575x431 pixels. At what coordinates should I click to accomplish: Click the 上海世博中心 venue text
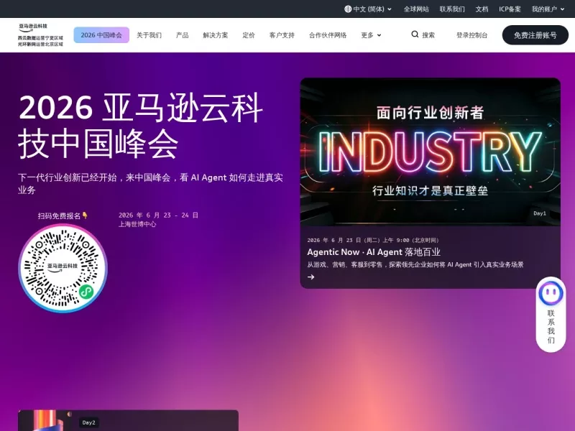point(137,224)
